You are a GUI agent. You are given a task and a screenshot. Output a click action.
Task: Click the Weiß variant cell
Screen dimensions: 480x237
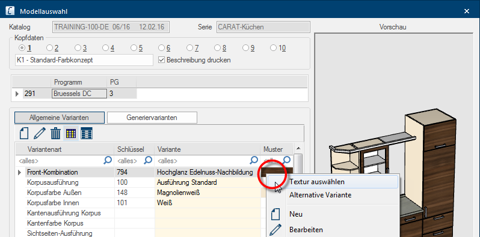tap(208, 203)
